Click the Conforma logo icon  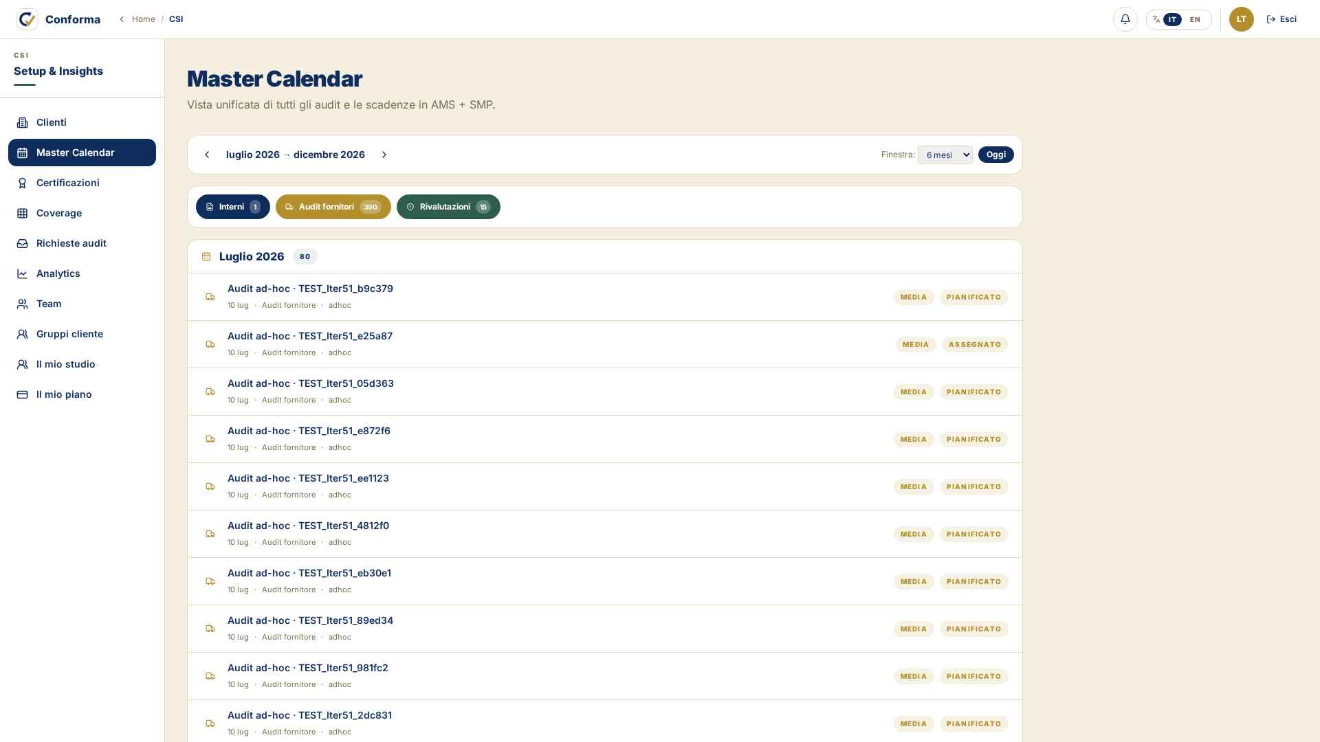click(27, 19)
